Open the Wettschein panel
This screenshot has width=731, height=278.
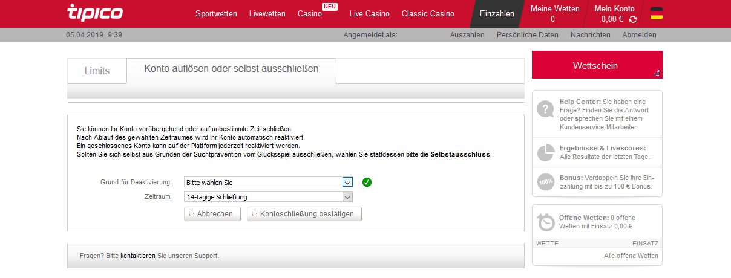pyautogui.click(x=597, y=65)
